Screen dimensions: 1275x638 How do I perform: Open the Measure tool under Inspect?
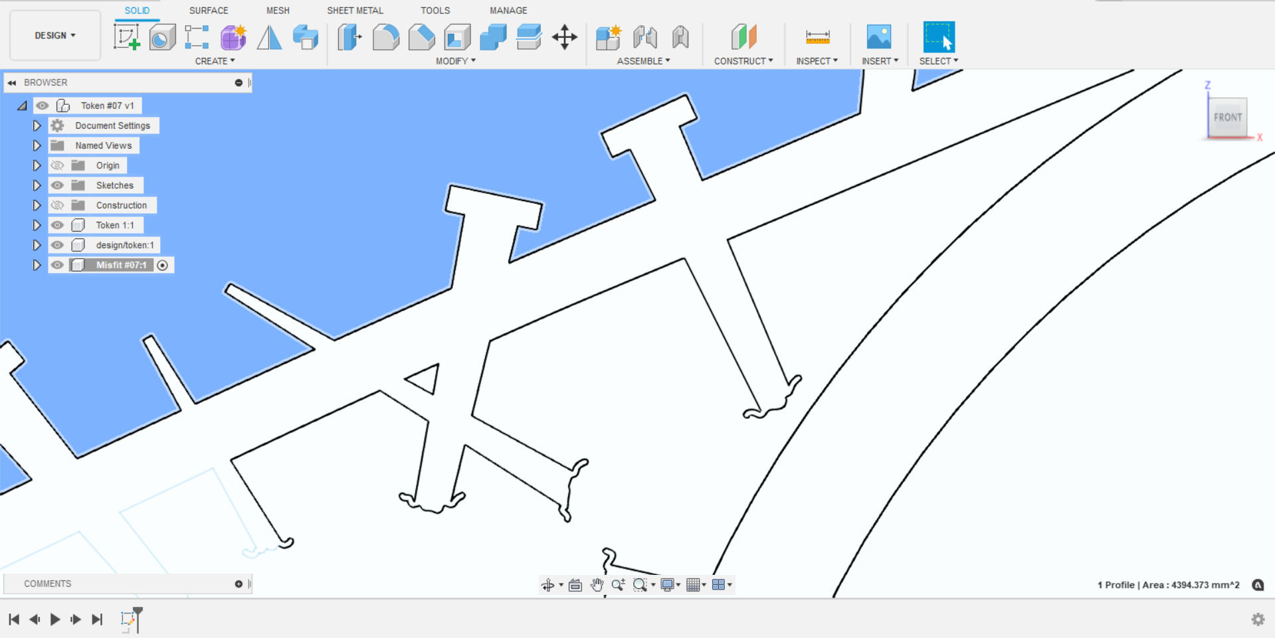[x=817, y=37]
